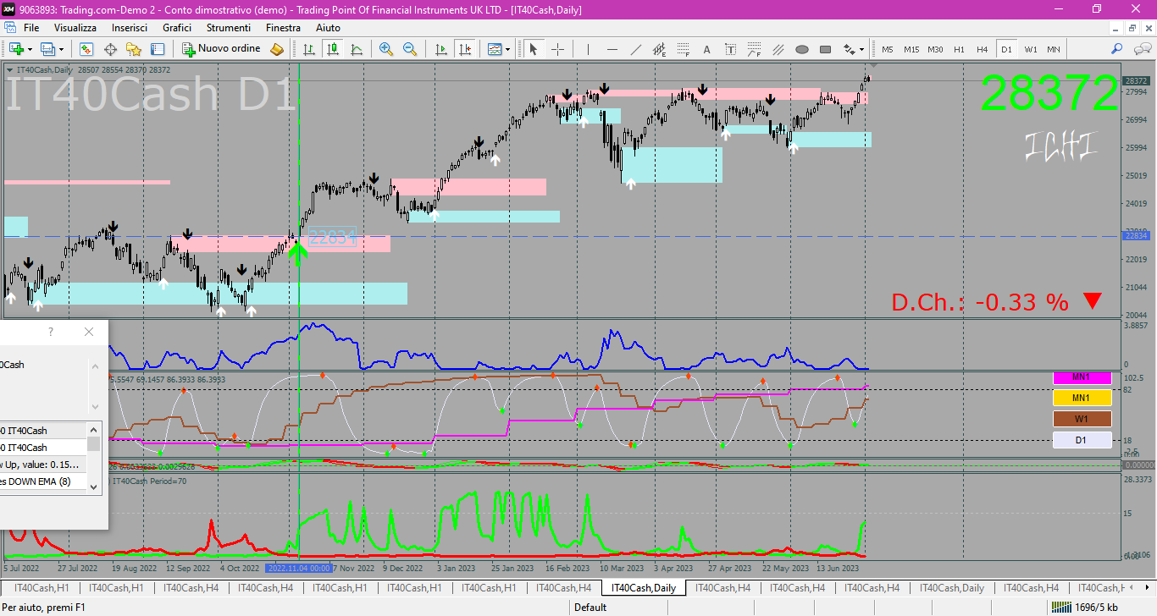
Task: Switch to H4 timeframe
Action: (x=983, y=49)
